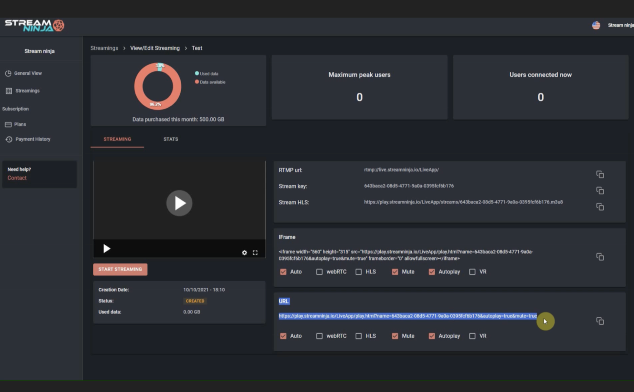This screenshot has height=392, width=634.
Task: Click the small play control button
Action: [107, 248]
